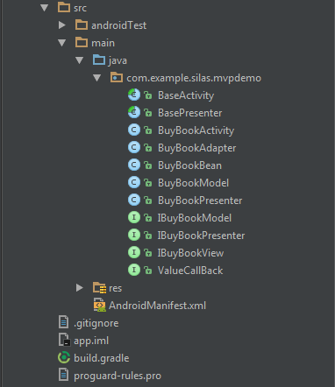This screenshot has height=387, width=335.
Task: Click the androidTest folder icon
Action: [x=82, y=25]
